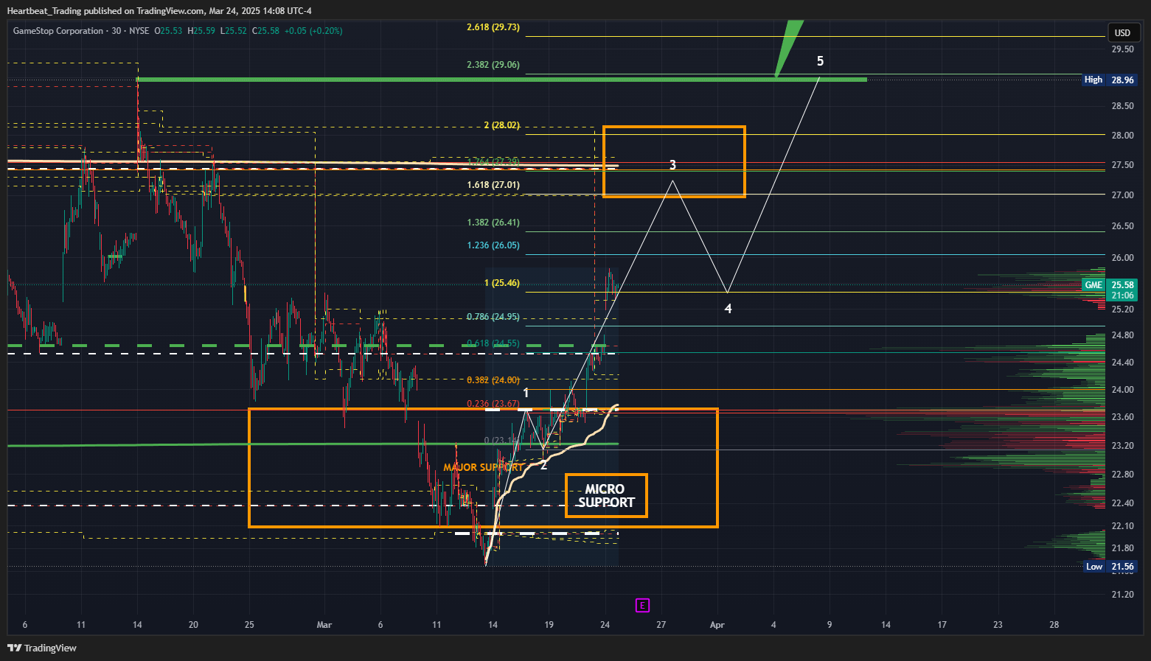Click the MICRO SUPPORT text box
The width and height of the screenshot is (1151, 661).
tap(606, 496)
